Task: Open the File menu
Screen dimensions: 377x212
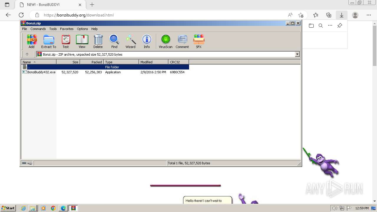Action: coord(24,29)
